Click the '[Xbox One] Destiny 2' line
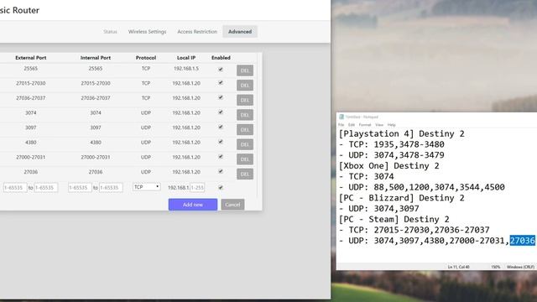 coord(388,166)
